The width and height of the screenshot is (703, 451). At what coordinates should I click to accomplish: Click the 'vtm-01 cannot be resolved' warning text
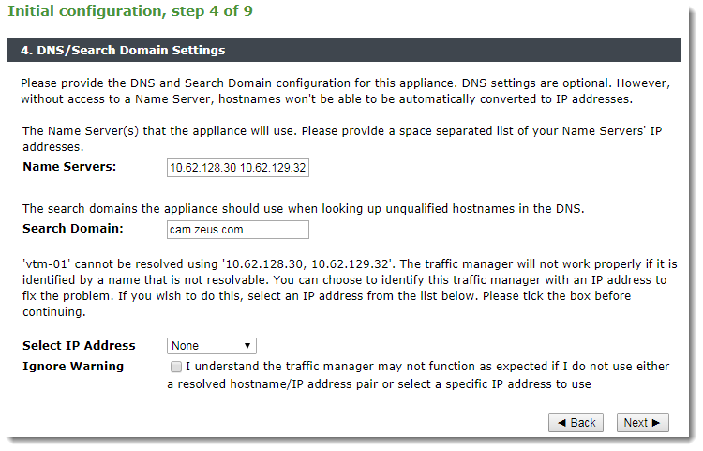pyautogui.click(x=350, y=288)
